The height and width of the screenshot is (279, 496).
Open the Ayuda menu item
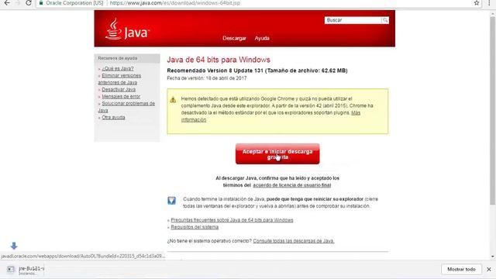coord(262,38)
